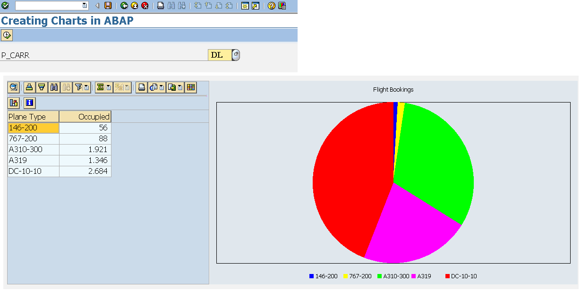Open the dropdown arrow beside the Export icon

pyautogui.click(x=180, y=87)
